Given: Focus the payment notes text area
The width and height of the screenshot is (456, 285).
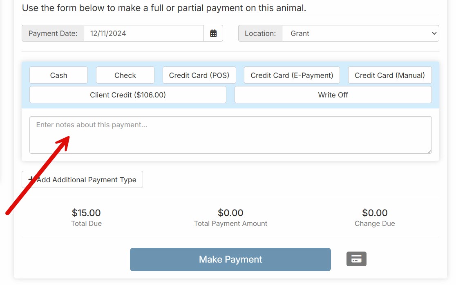Looking at the screenshot, I should (230, 135).
